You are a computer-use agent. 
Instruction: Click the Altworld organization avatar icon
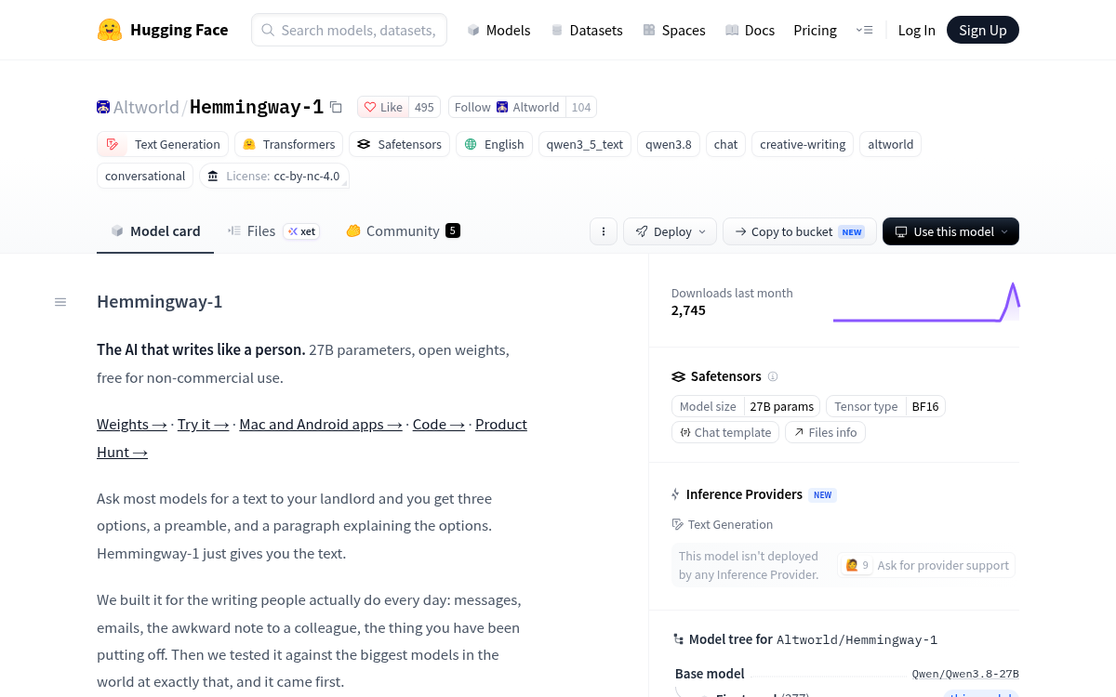click(103, 108)
